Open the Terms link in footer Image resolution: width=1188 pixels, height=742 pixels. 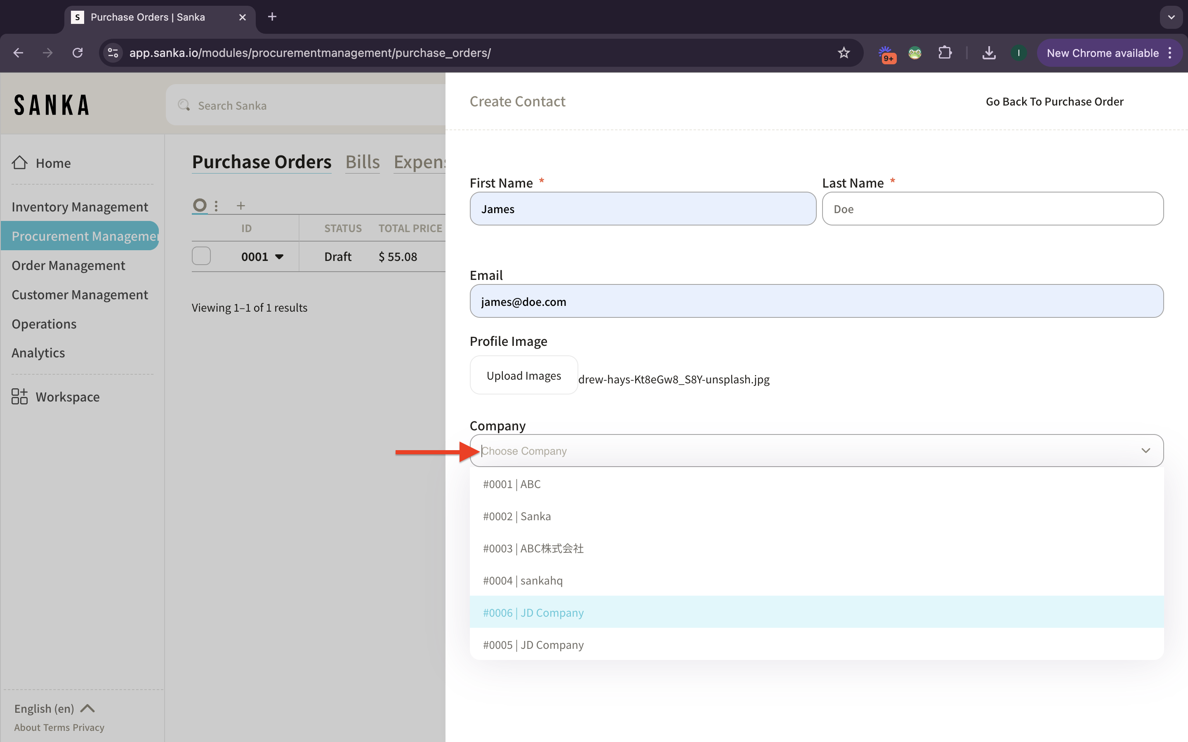pyautogui.click(x=57, y=727)
